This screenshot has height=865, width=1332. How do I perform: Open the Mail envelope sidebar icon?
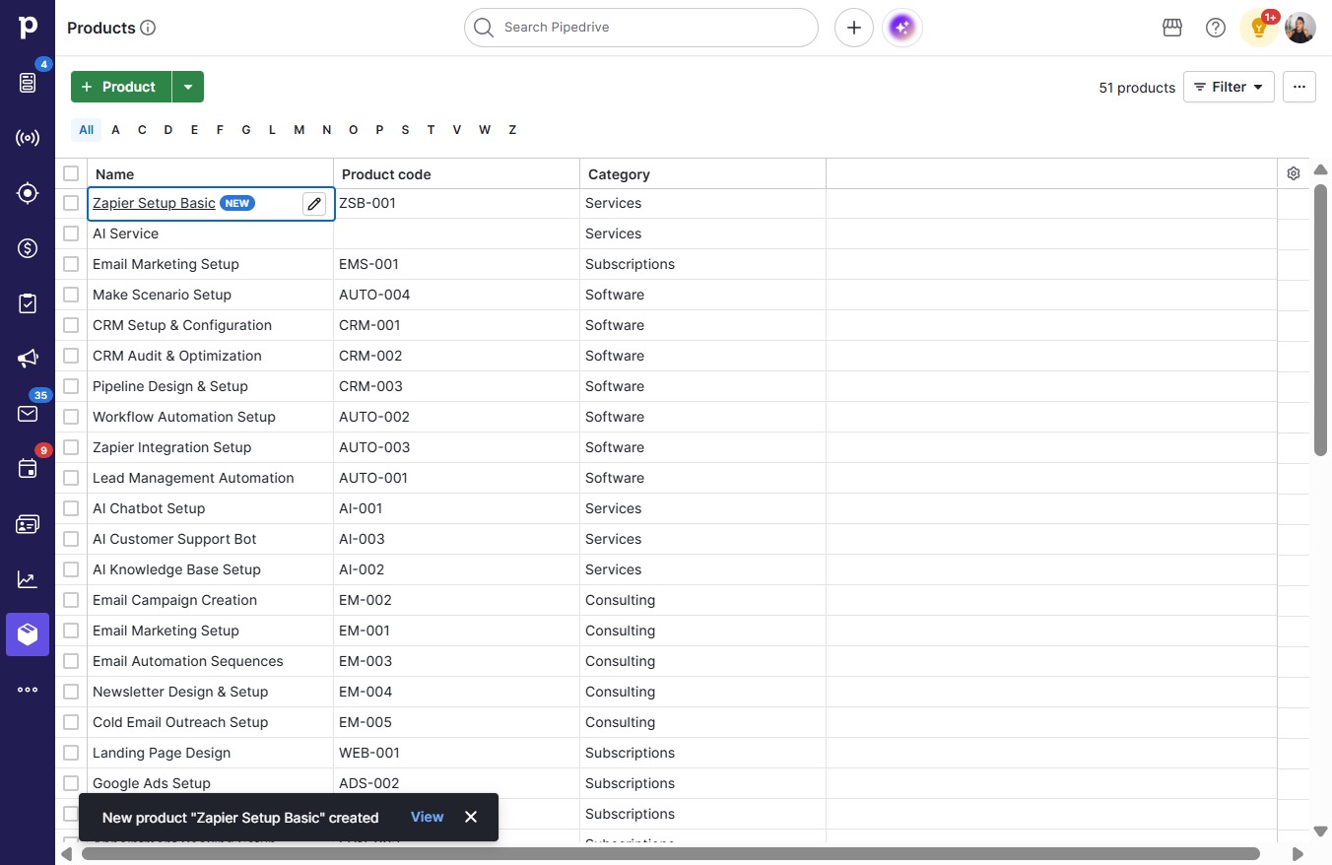click(x=28, y=414)
